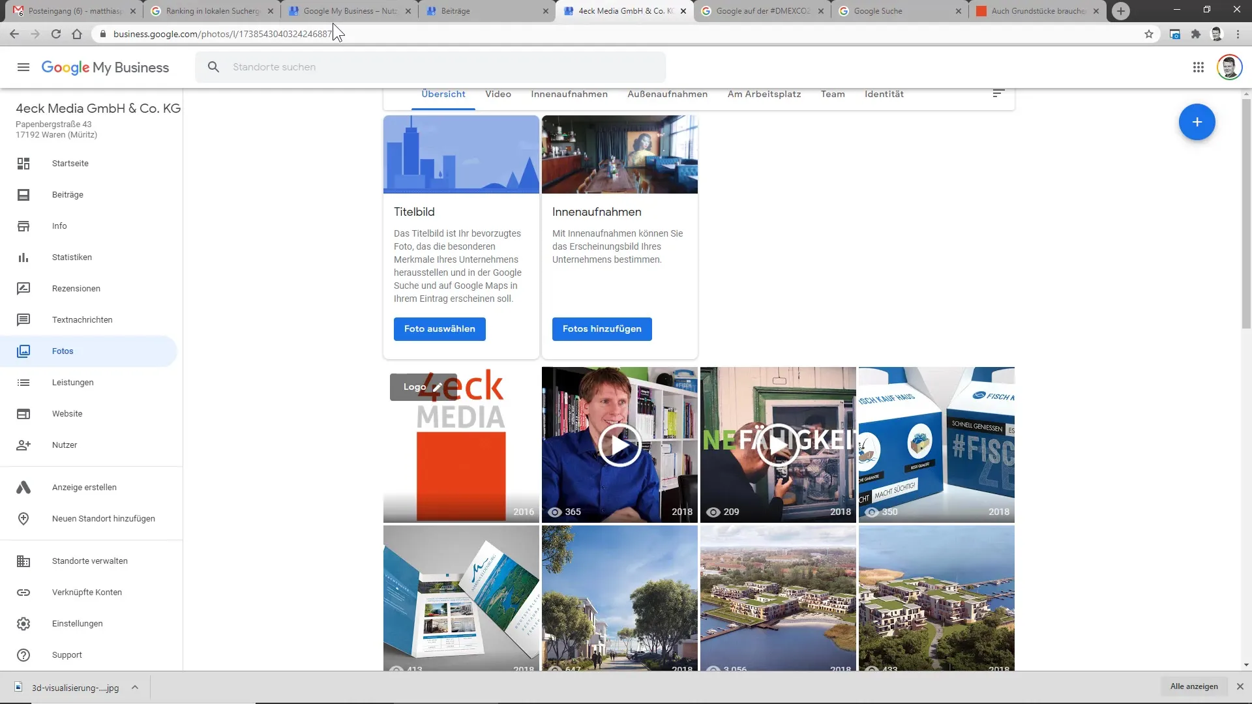This screenshot has width=1252, height=704.
Task: Click the Website layout icon
Action: click(23, 414)
